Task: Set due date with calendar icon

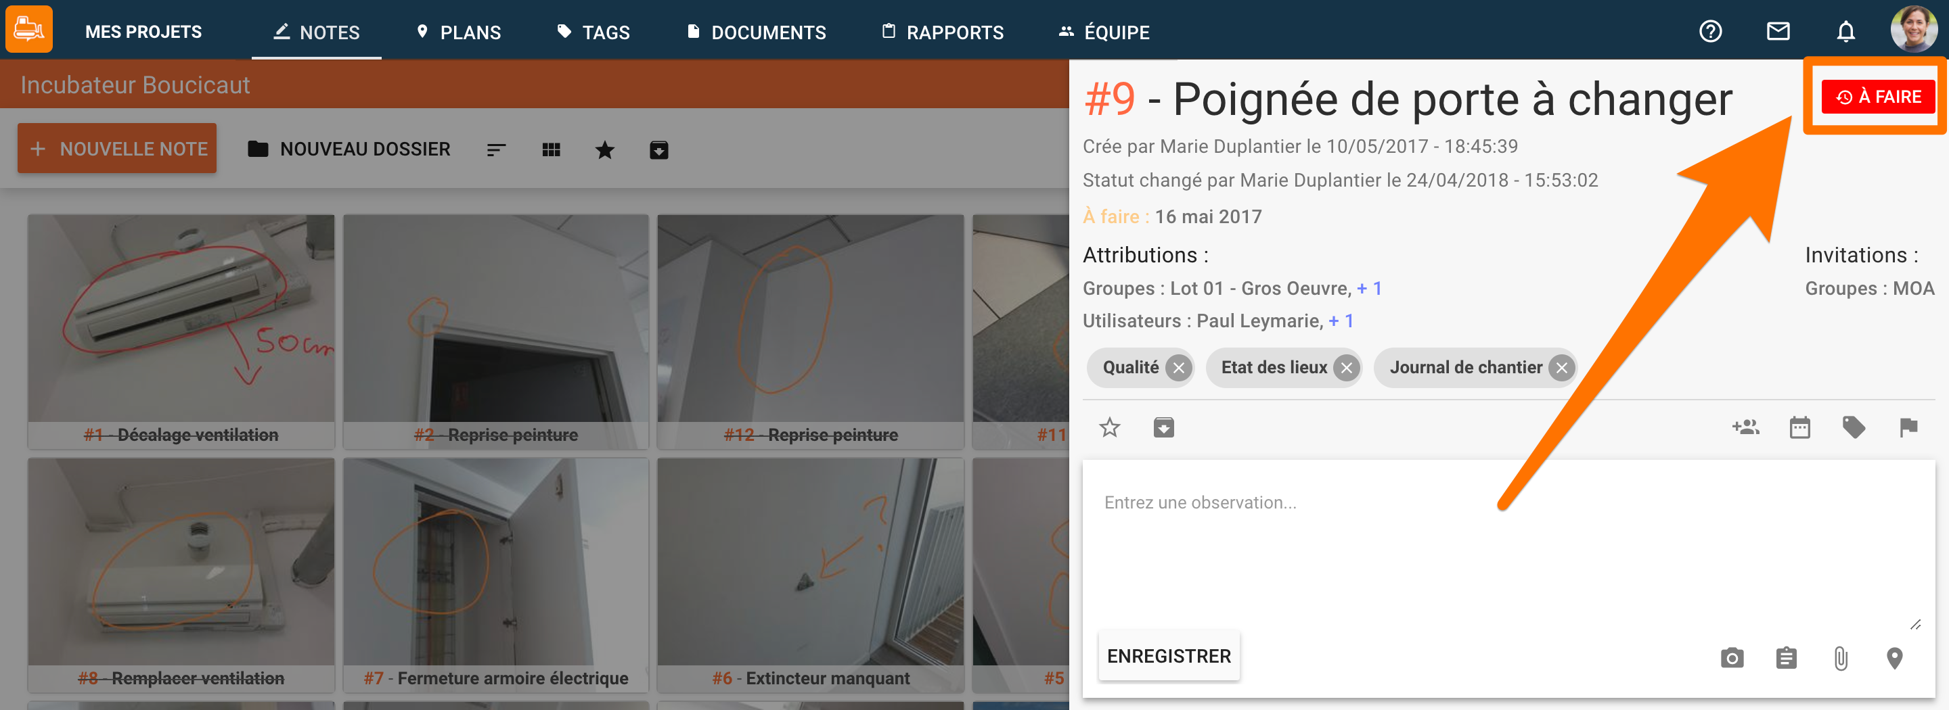Action: [1799, 427]
